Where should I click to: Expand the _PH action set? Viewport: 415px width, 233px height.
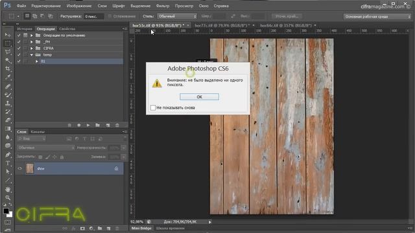click(32, 41)
